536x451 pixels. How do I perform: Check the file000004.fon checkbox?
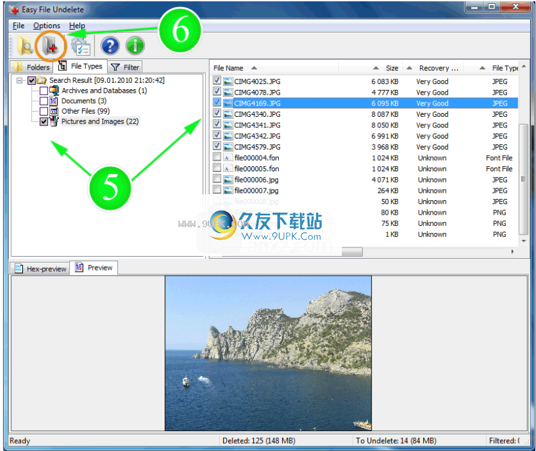216,158
